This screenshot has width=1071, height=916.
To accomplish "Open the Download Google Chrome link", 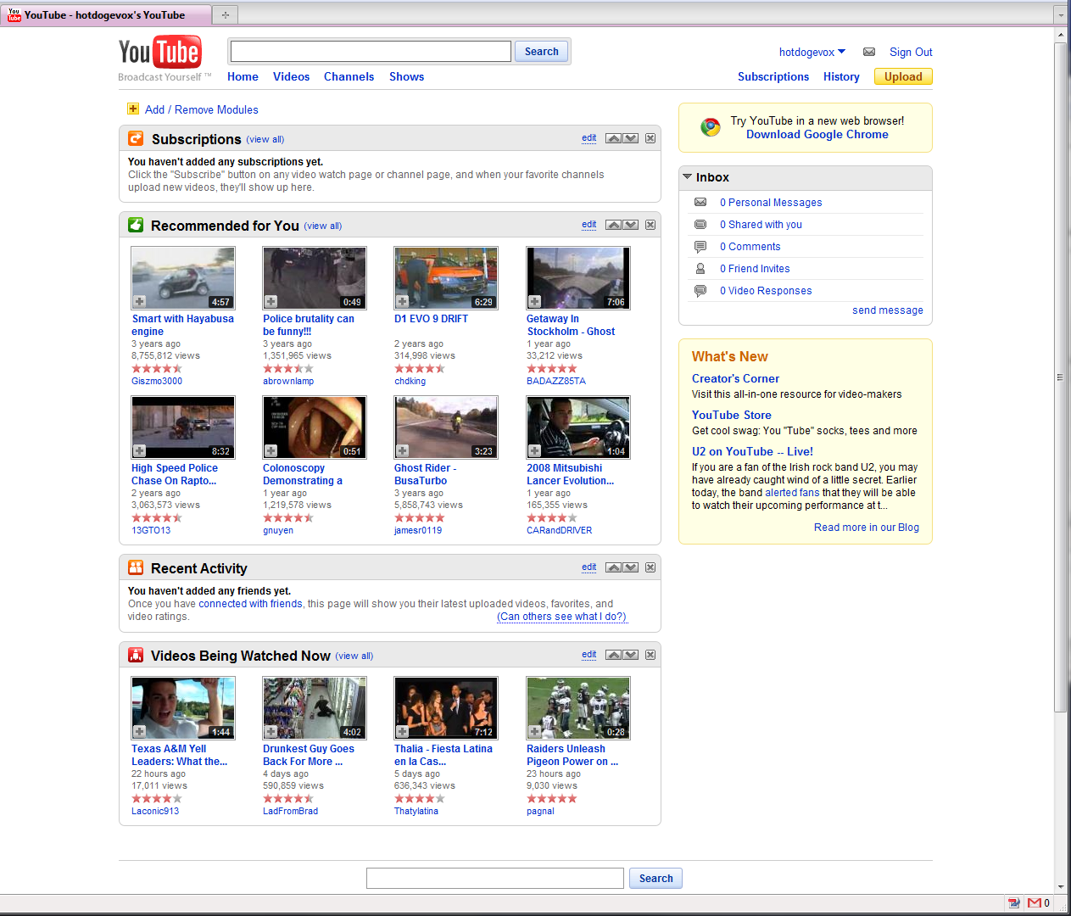I will pyautogui.click(x=817, y=134).
